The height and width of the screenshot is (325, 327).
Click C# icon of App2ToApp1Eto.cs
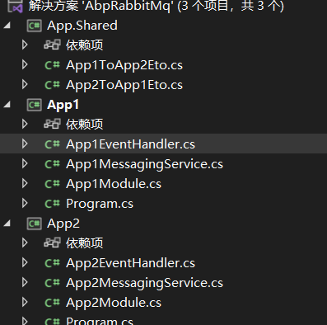[x=52, y=85]
